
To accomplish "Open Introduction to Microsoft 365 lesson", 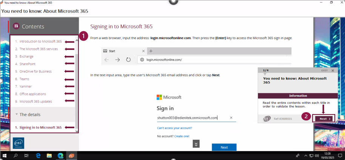I will point(41,41).
